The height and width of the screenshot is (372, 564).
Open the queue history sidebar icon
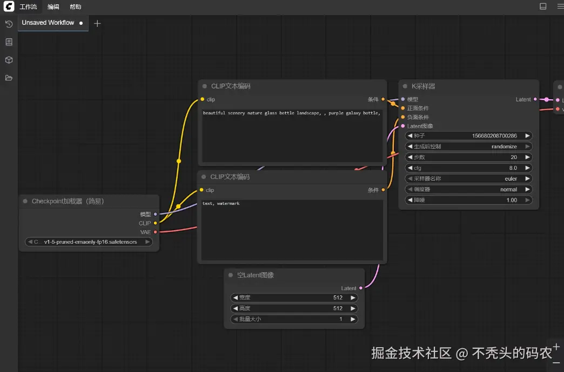[x=9, y=24]
